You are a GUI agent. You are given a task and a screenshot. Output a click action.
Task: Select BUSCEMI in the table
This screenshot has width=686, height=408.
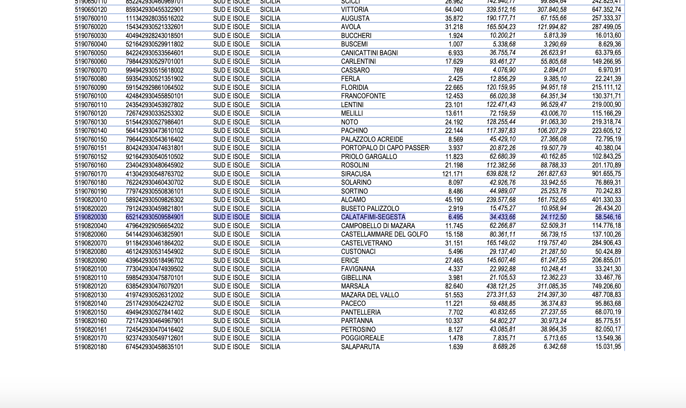[354, 44]
